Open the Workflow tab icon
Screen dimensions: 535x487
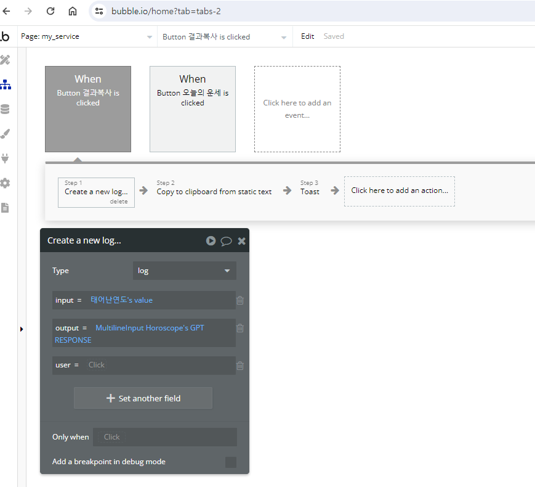point(5,84)
